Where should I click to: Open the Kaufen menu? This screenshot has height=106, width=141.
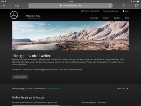click(x=106, y=18)
